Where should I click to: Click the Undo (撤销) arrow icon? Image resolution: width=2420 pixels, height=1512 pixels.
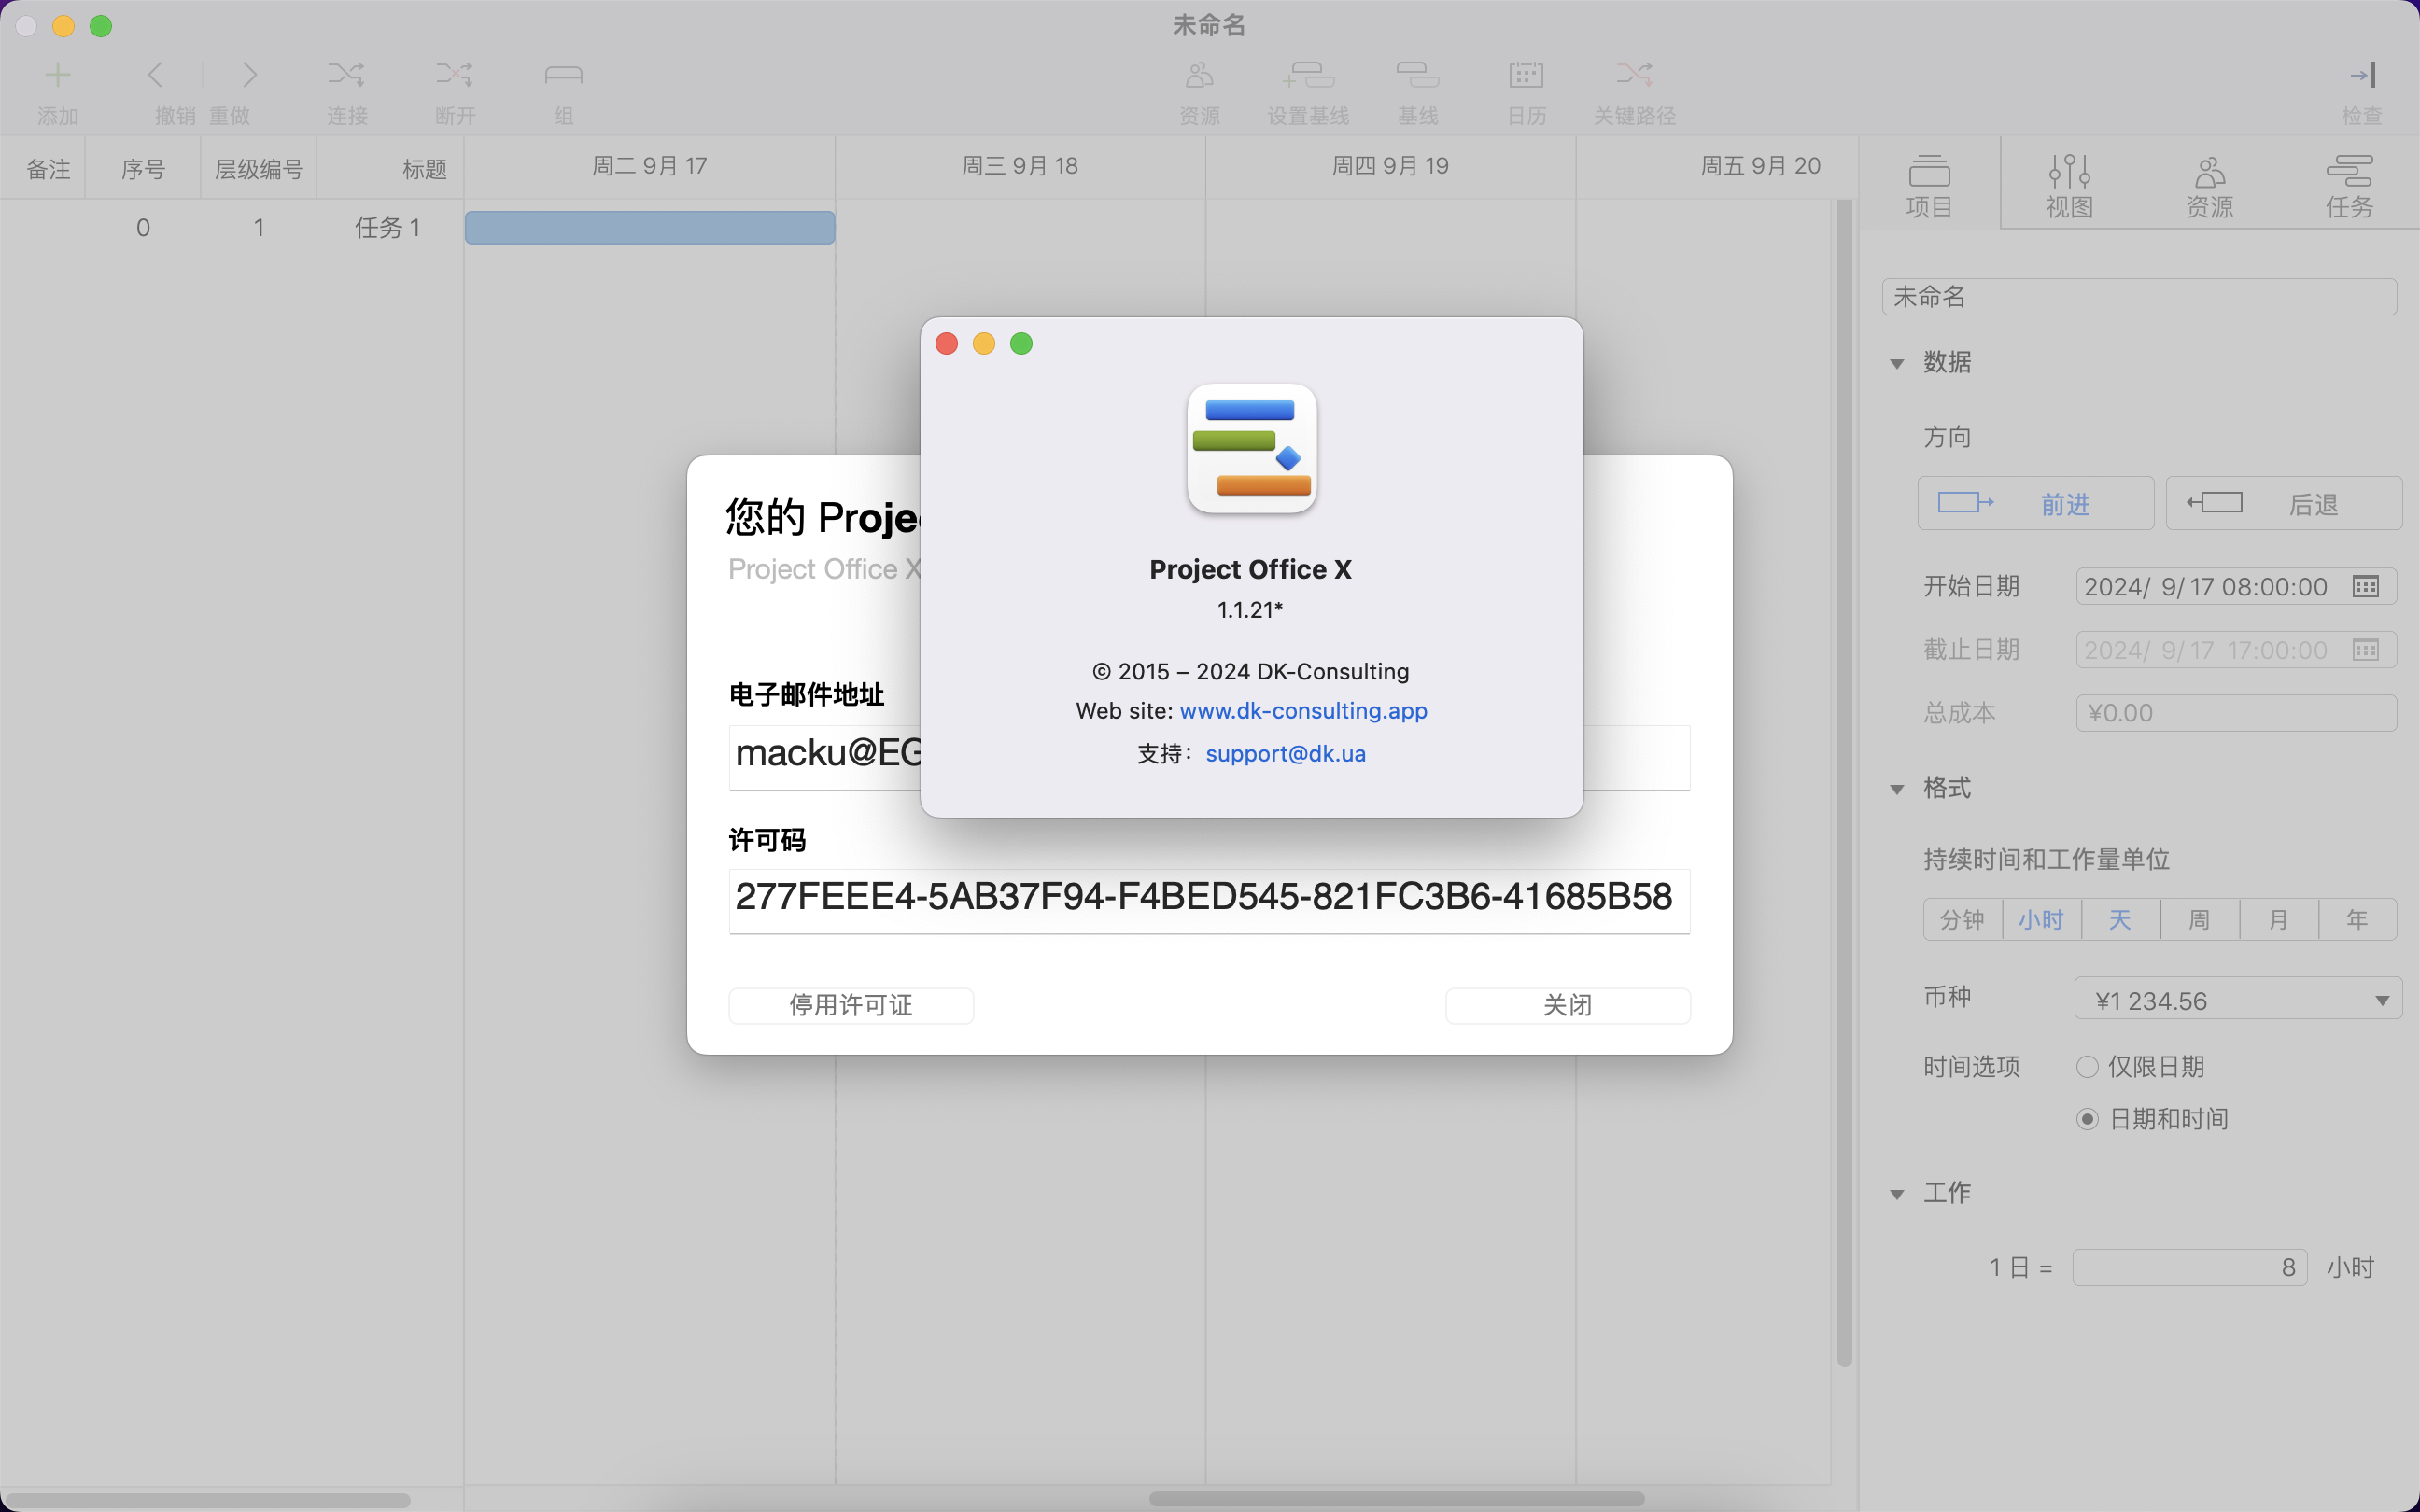[x=155, y=75]
